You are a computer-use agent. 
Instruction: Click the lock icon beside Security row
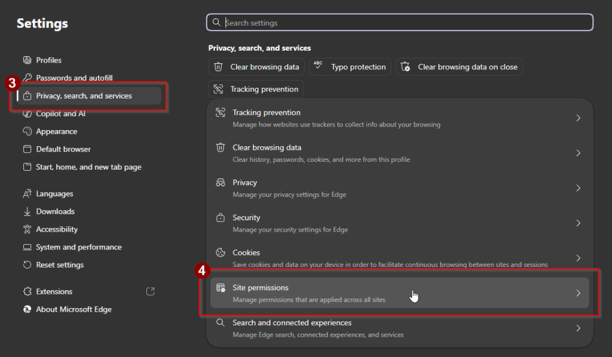tap(221, 217)
